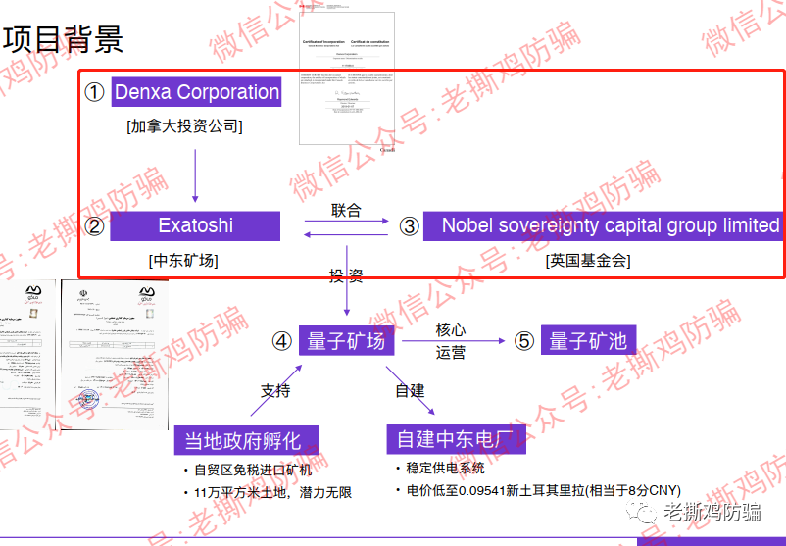
Task: Click the 自贸区免税进口矿机 bullet
Action: tap(248, 470)
